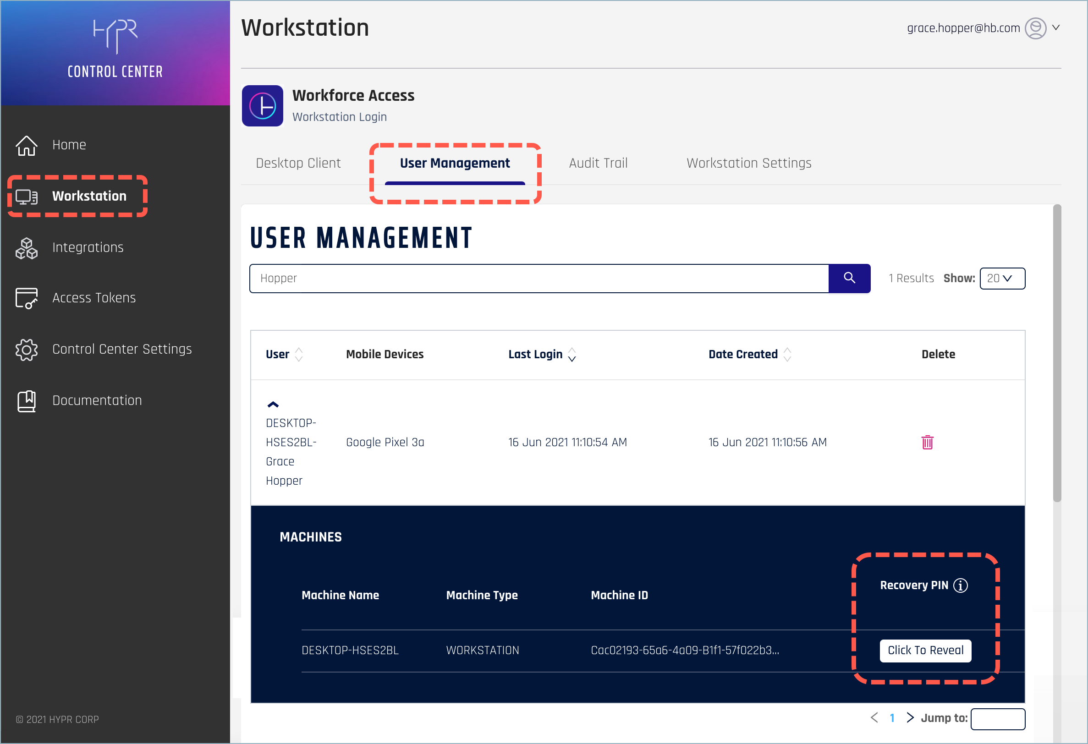Click the Home icon in sidebar
The height and width of the screenshot is (744, 1088).
26,146
